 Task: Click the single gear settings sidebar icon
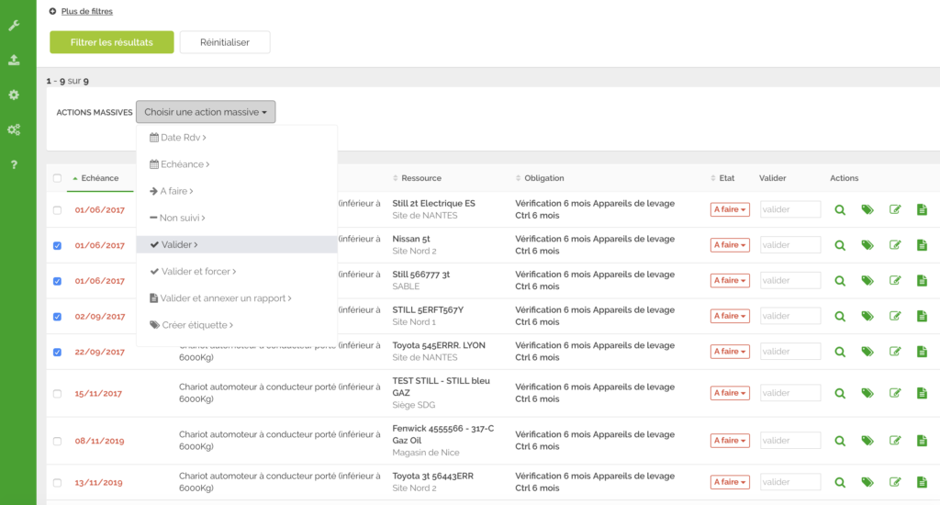(x=14, y=95)
